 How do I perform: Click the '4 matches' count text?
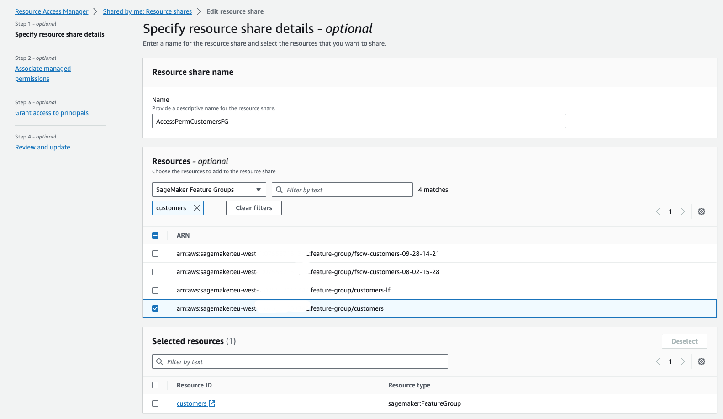coord(433,190)
